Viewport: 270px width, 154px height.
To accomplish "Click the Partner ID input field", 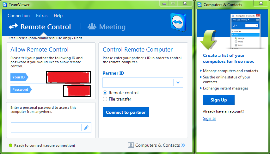I will (x=138, y=83).
